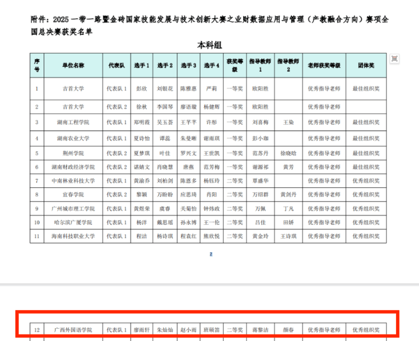Click 广西外国语学院 in the highlighted row

[73, 330]
